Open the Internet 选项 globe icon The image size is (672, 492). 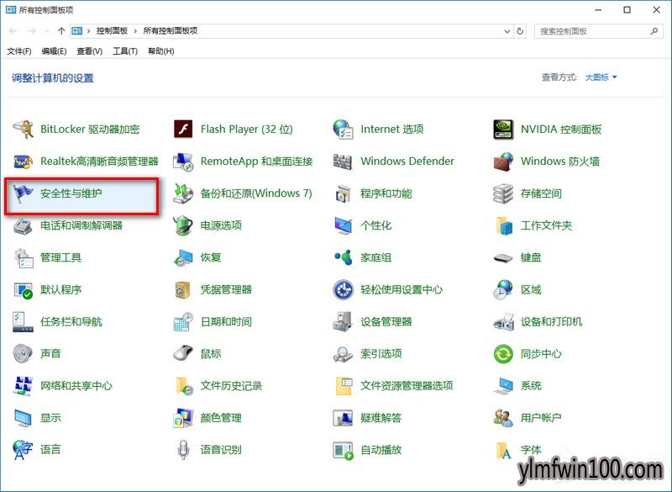coord(343,130)
